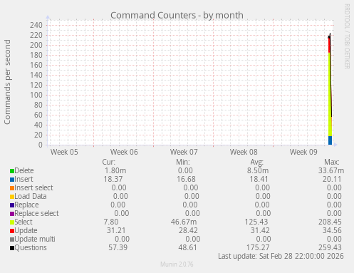Click the 'Delete' legend label
Viewport: 354px width, 273px height.
pyautogui.click(x=24, y=170)
